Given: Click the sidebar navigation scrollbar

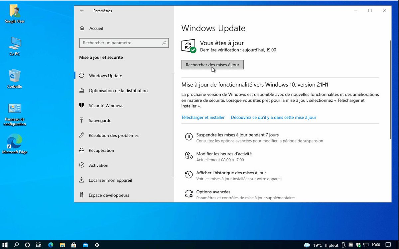Looking at the screenshot, I should 173,125.
